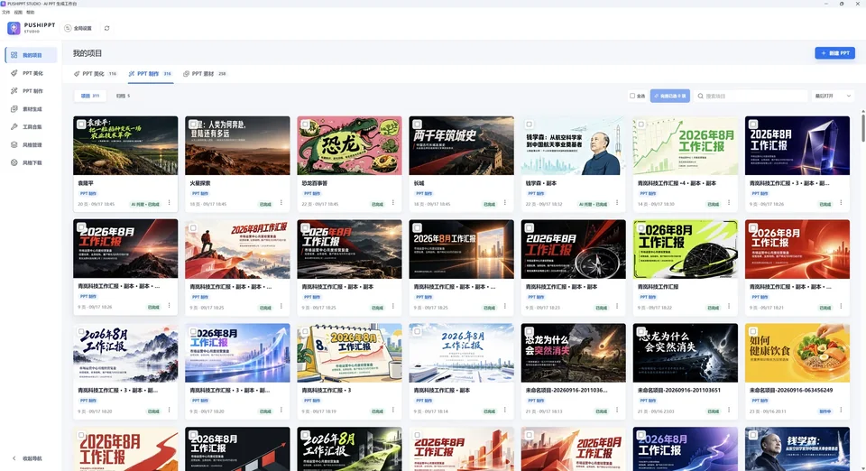
Task: Click the PPT 制作 tag on 袁隆平 card
Action: point(88,194)
